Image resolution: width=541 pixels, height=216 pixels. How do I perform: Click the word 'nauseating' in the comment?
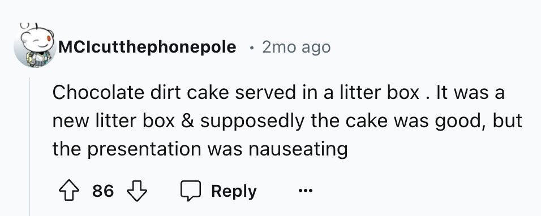(x=298, y=149)
